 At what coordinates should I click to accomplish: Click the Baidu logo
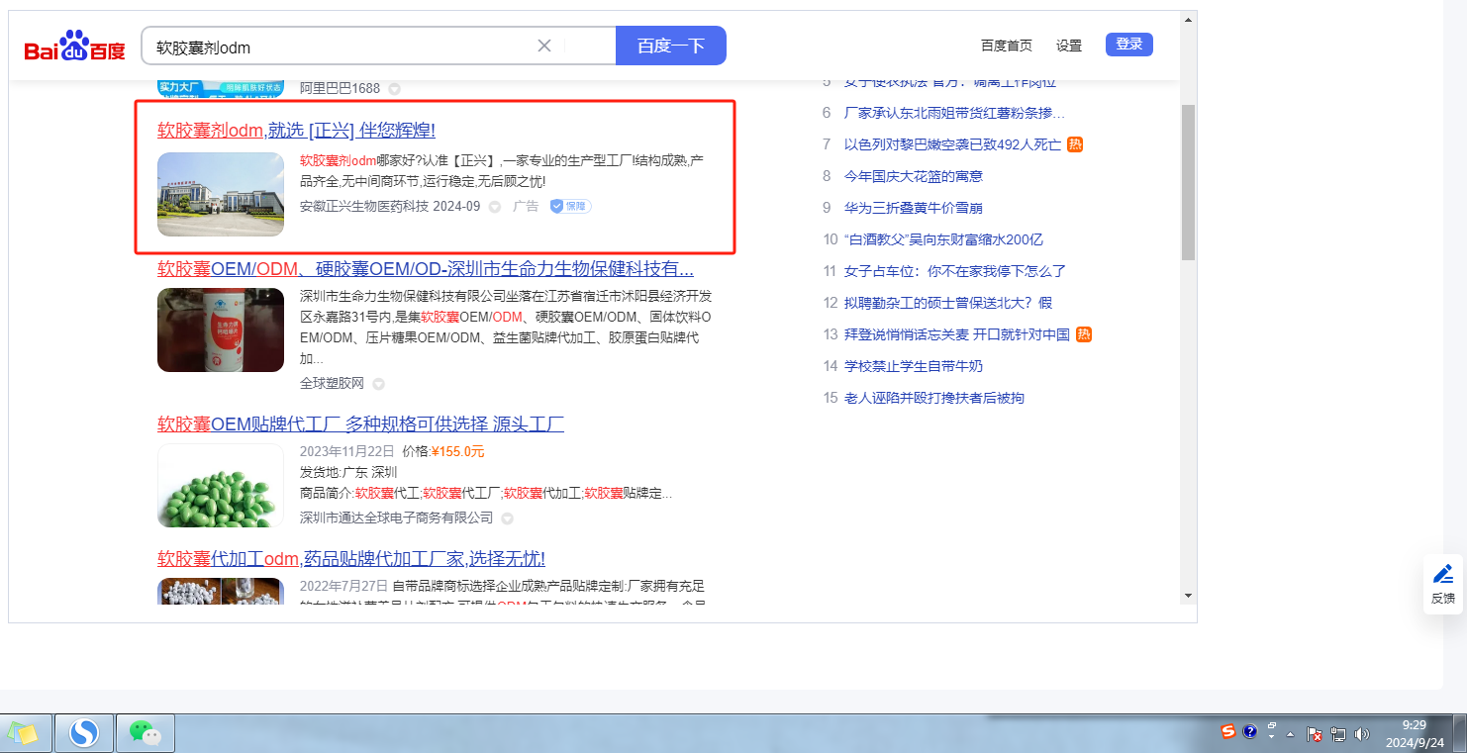click(x=75, y=47)
